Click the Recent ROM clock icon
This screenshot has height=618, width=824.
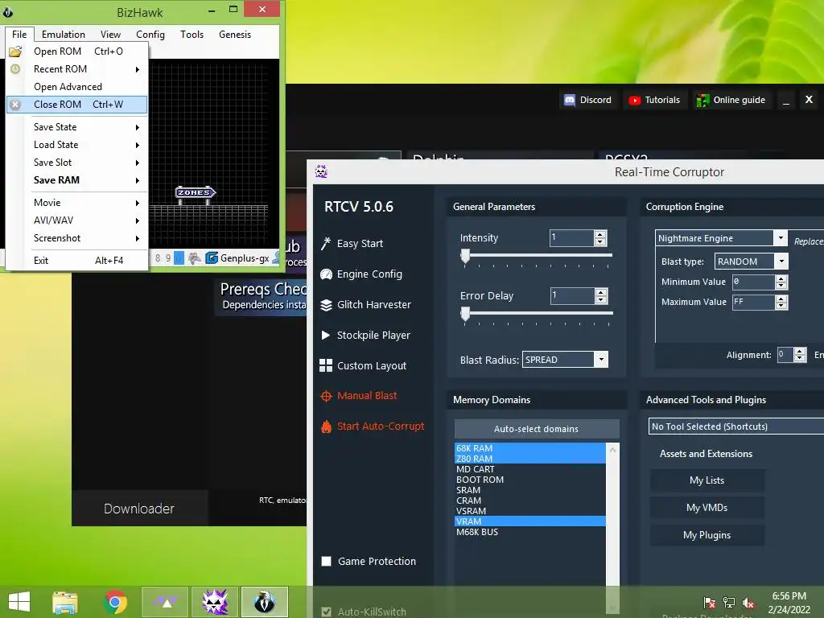pyautogui.click(x=15, y=69)
